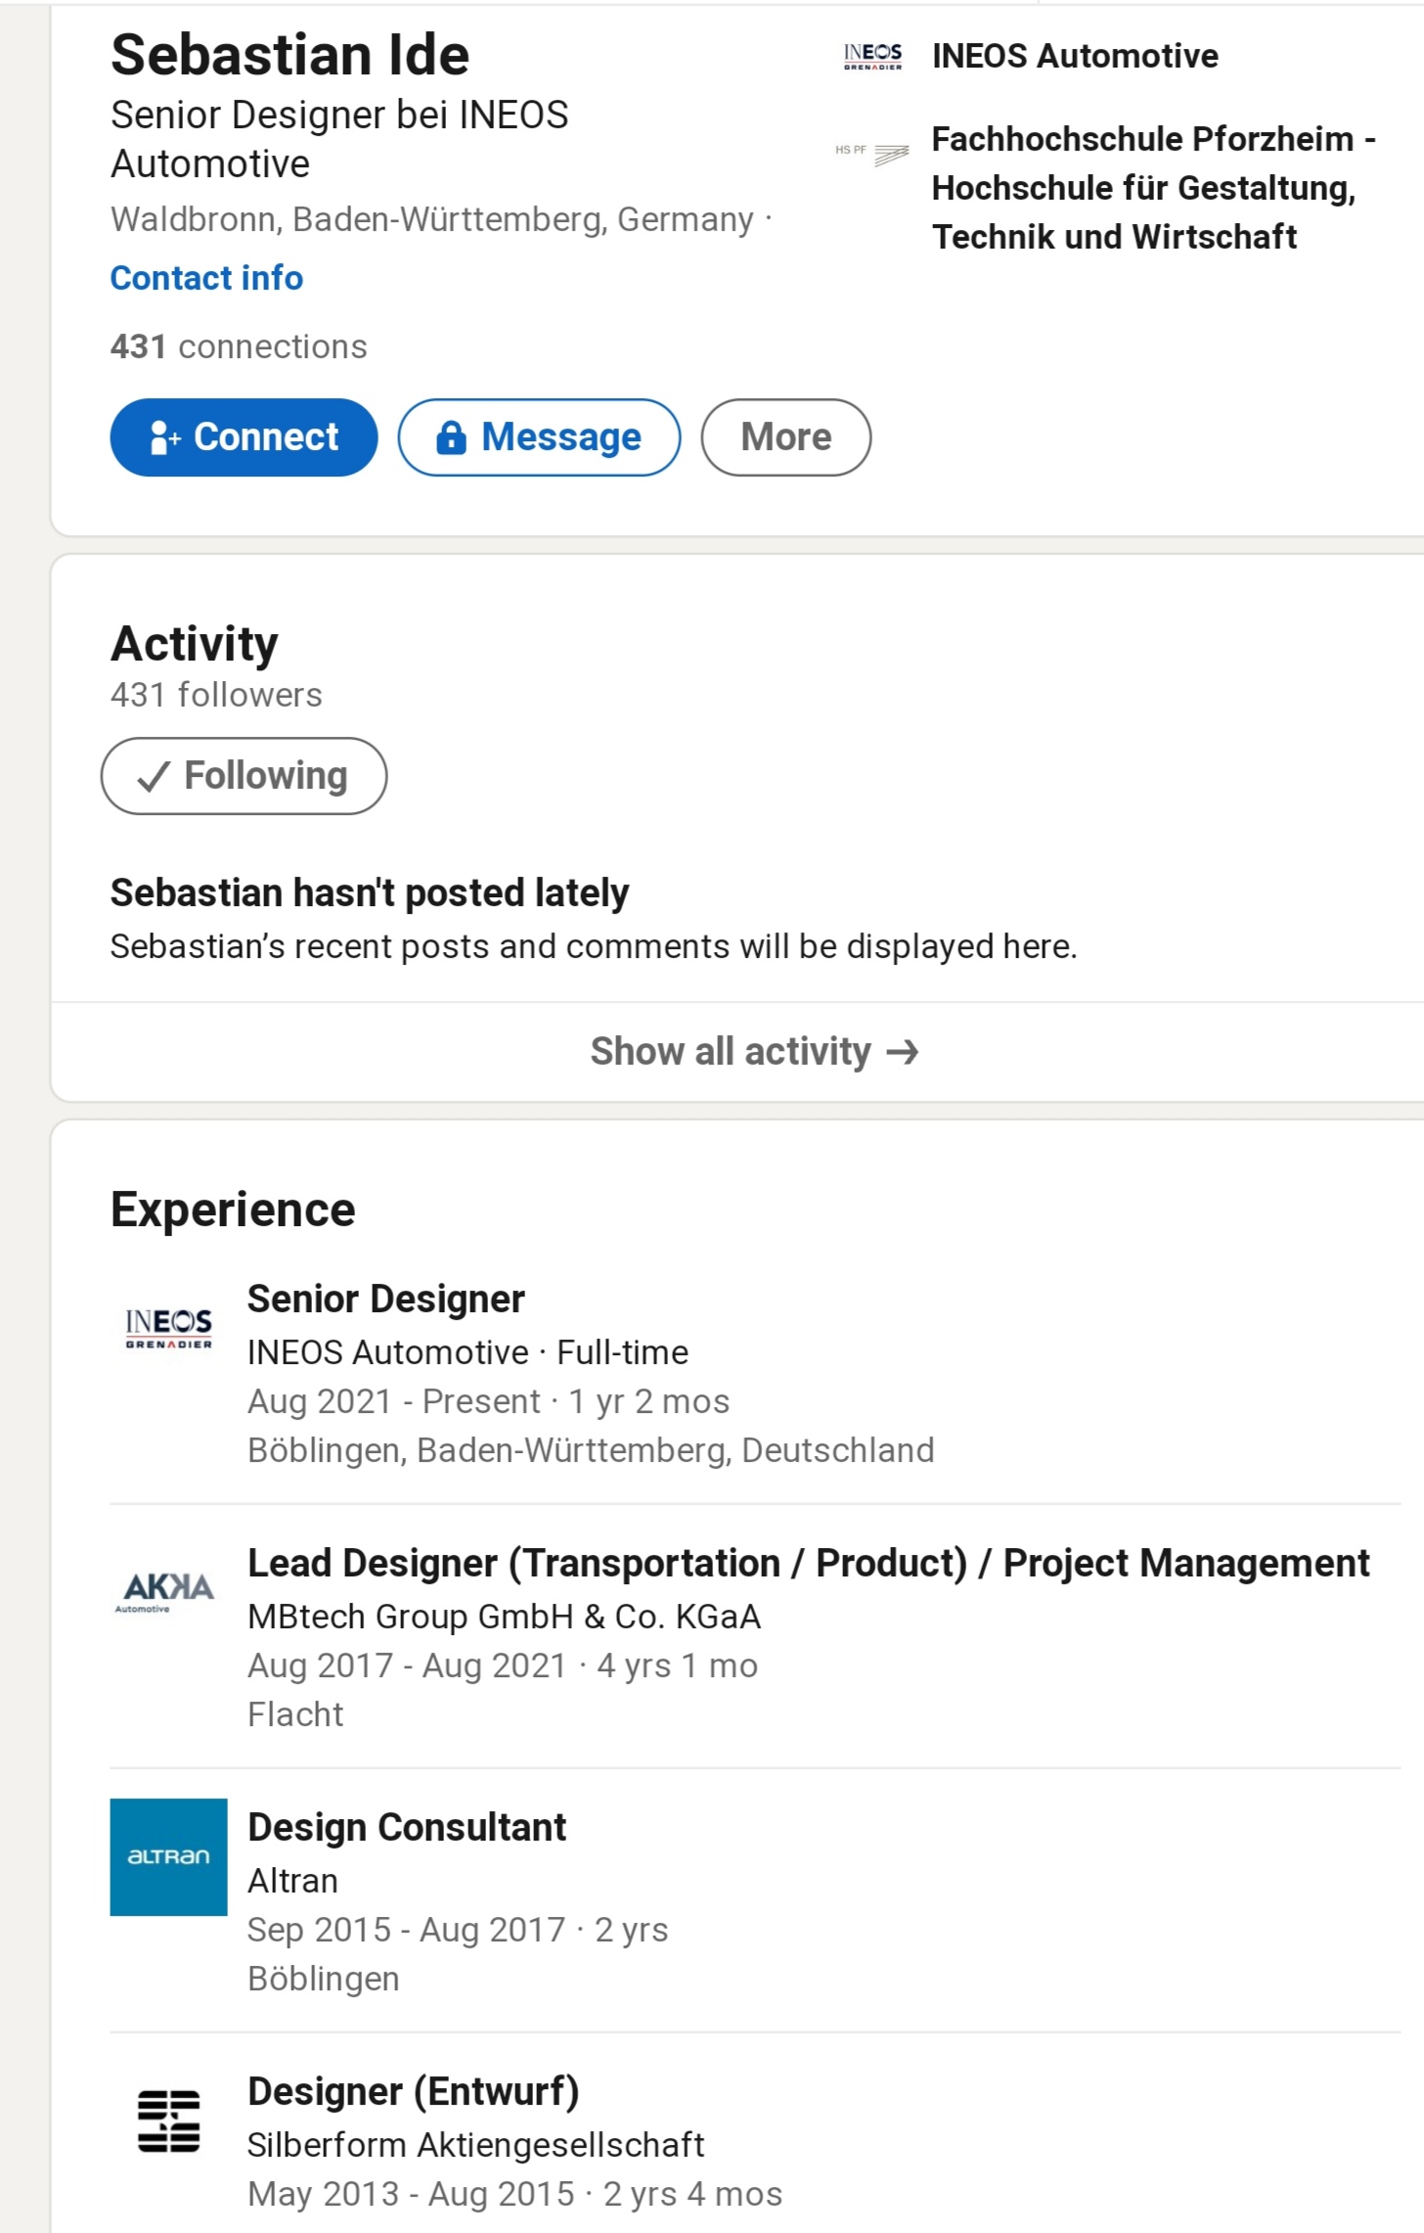
Task: Click the locked Message button
Action: 539,436
